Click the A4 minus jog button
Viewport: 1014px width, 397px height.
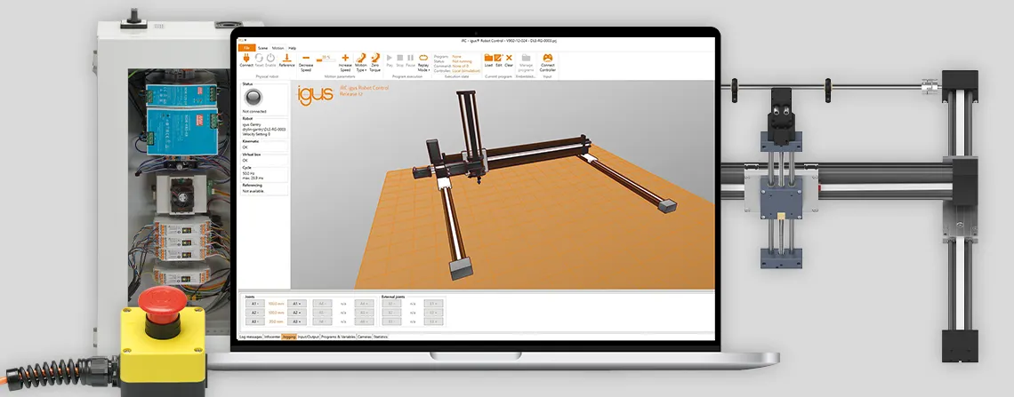[322, 304]
